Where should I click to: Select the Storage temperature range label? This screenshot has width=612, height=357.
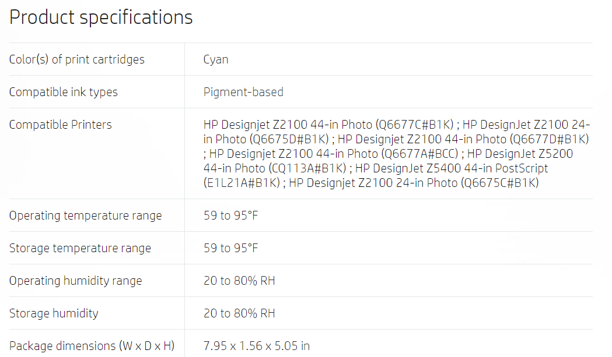click(x=80, y=248)
